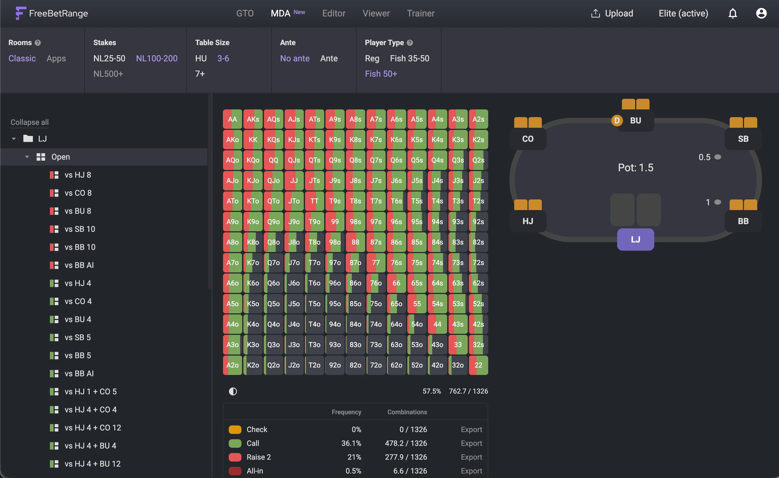Select the Ante option
This screenshot has height=478, width=779.
(x=329, y=58)
